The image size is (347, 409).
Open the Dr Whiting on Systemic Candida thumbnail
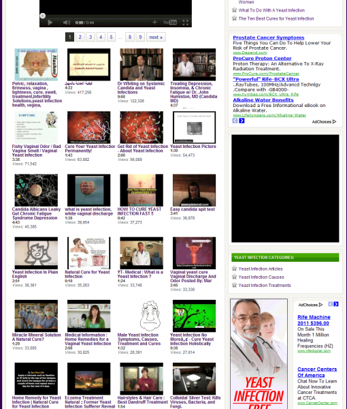tap(142, 65)
